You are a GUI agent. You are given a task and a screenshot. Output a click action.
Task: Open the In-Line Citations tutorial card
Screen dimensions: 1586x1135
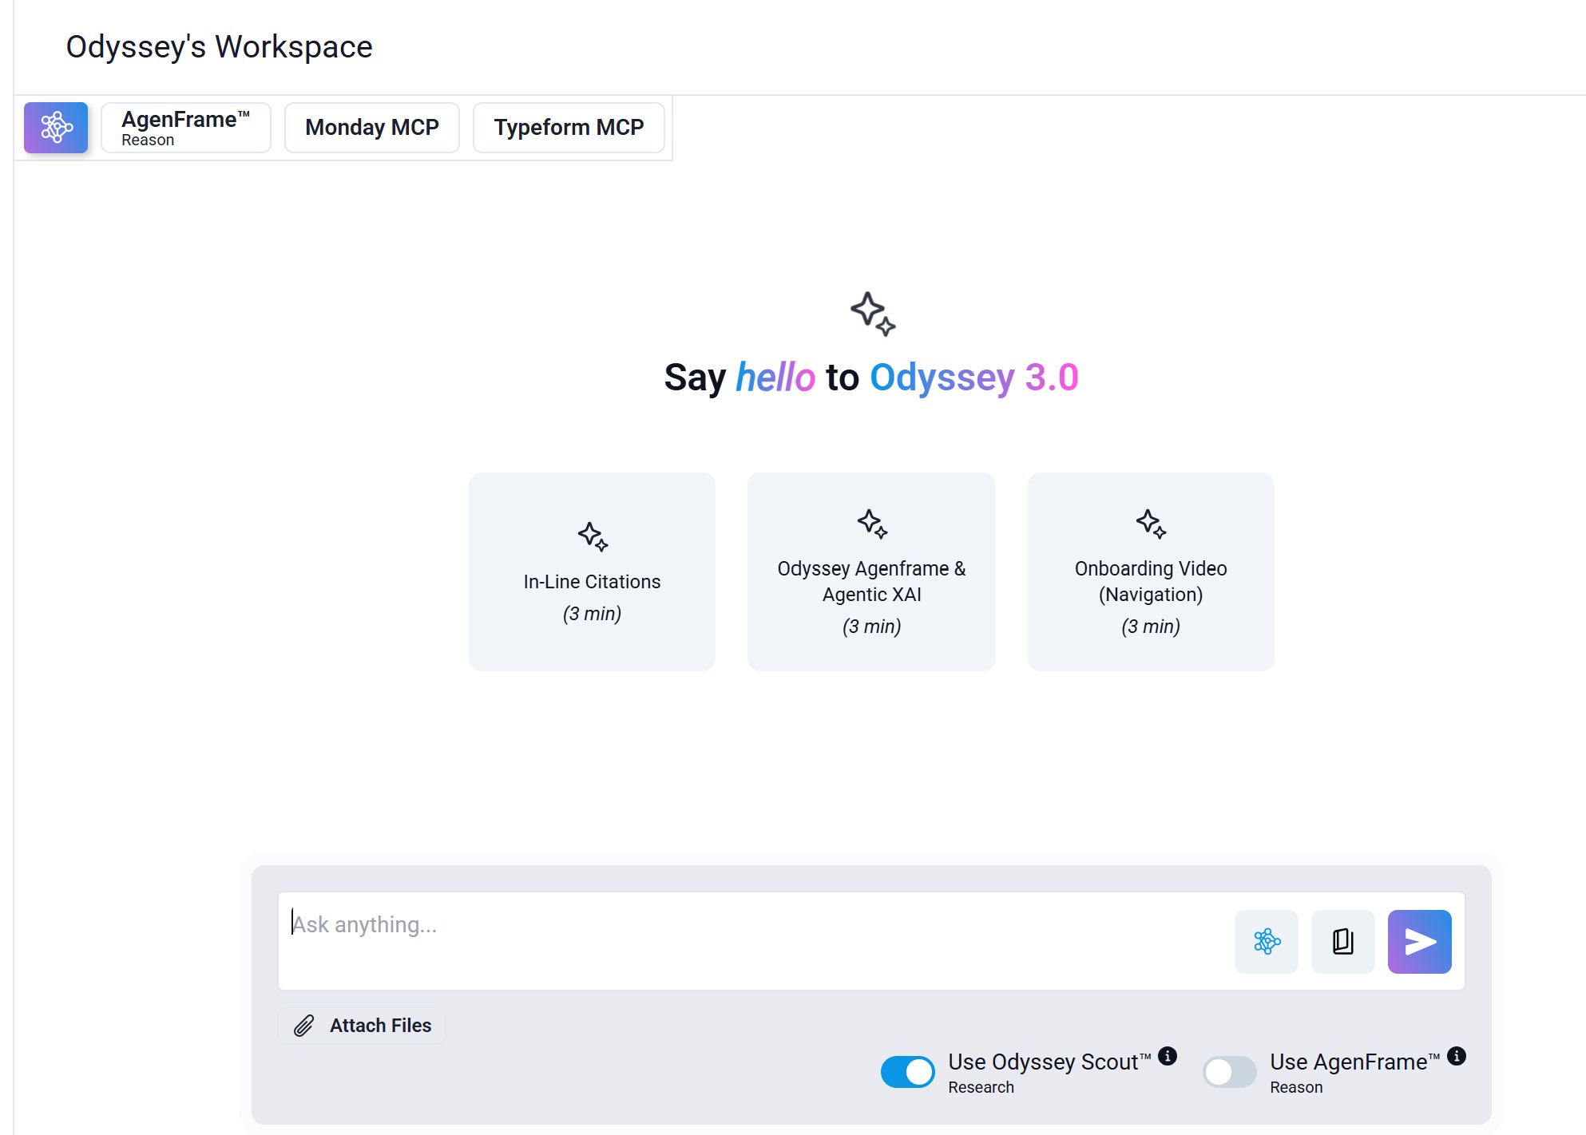pos(592,571)
